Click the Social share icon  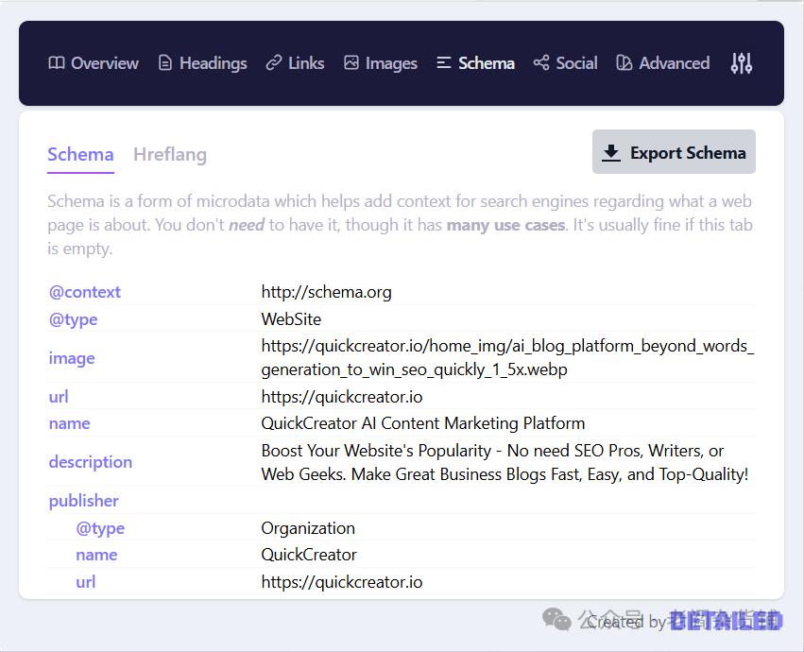[x=541, y=63]
